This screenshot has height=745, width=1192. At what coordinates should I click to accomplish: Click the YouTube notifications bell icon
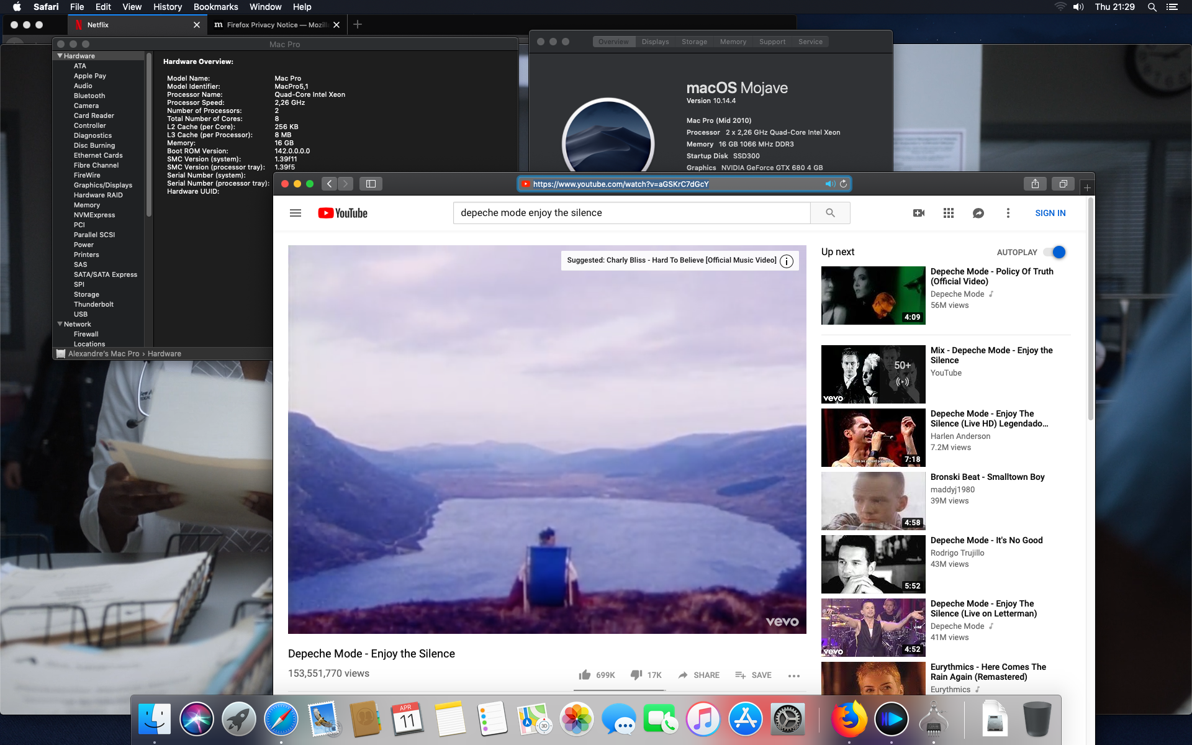977,213
